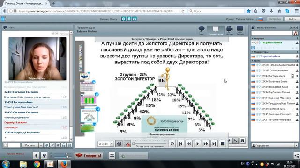Select the pointer arrow tool
Viewport: 300px width, 168px height.
[235, 141]
